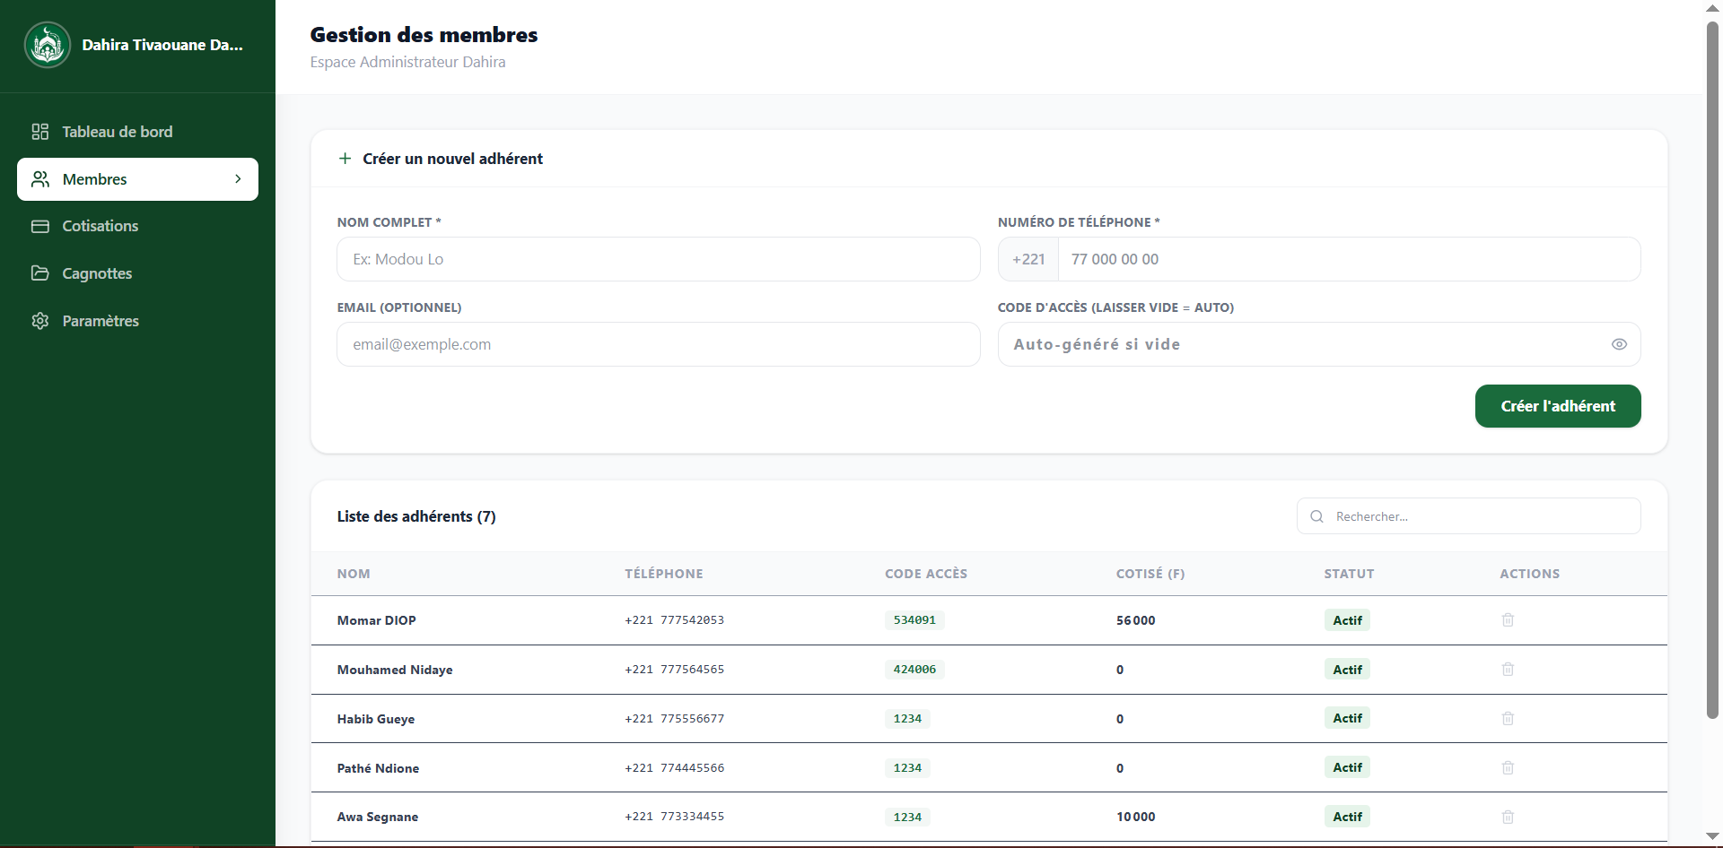
Task: Click access code 424006
Action: [x=914, y=670]
